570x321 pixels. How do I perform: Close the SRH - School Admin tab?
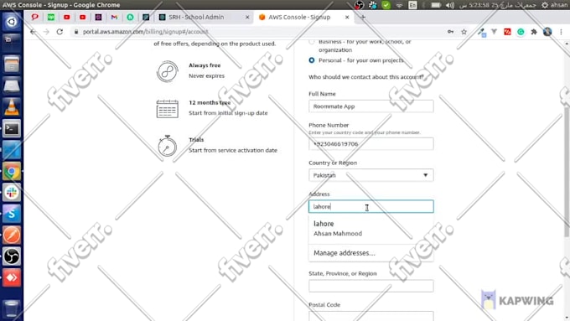coord(247,17)
